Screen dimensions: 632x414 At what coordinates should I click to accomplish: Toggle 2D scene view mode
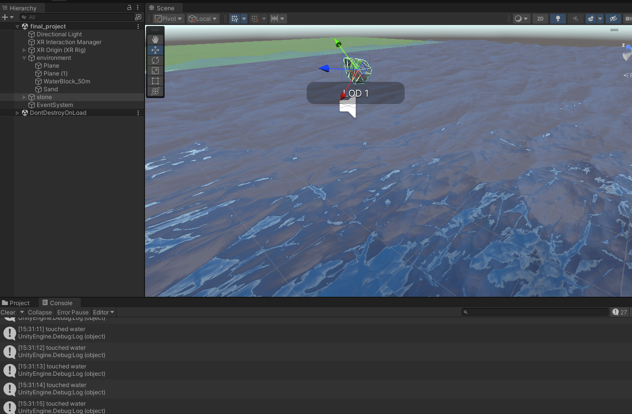click(540, 19)
